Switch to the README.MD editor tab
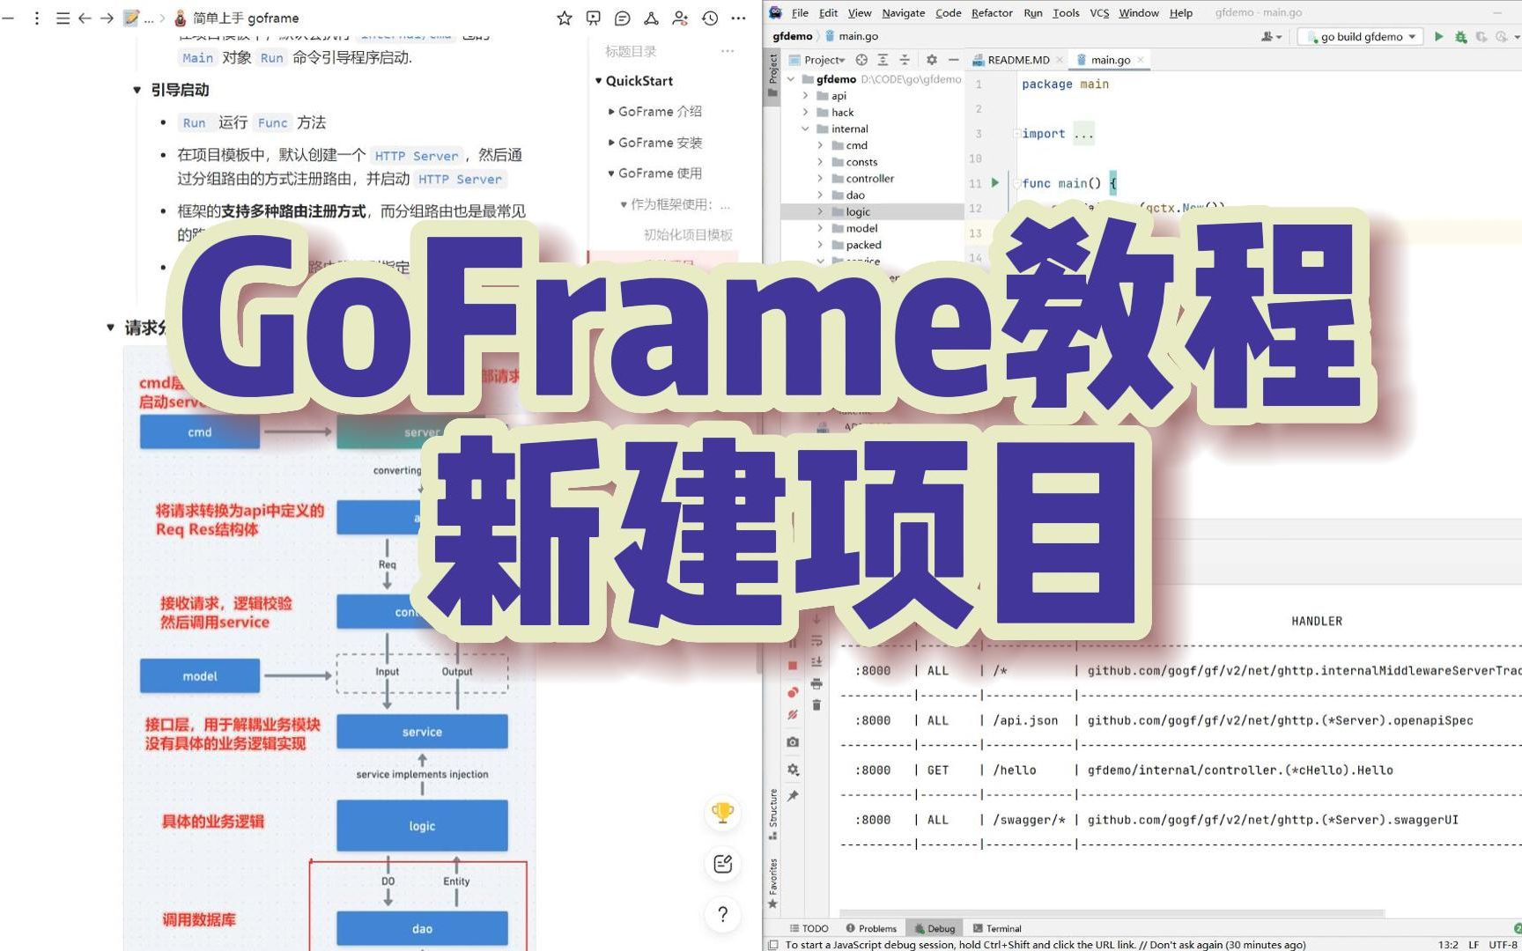The width and height of the screenshot is (1522, 951). click(x=1018, y=60)
